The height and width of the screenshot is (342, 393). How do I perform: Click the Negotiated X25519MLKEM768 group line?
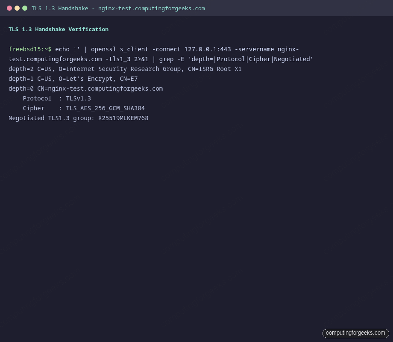[78, 118]
